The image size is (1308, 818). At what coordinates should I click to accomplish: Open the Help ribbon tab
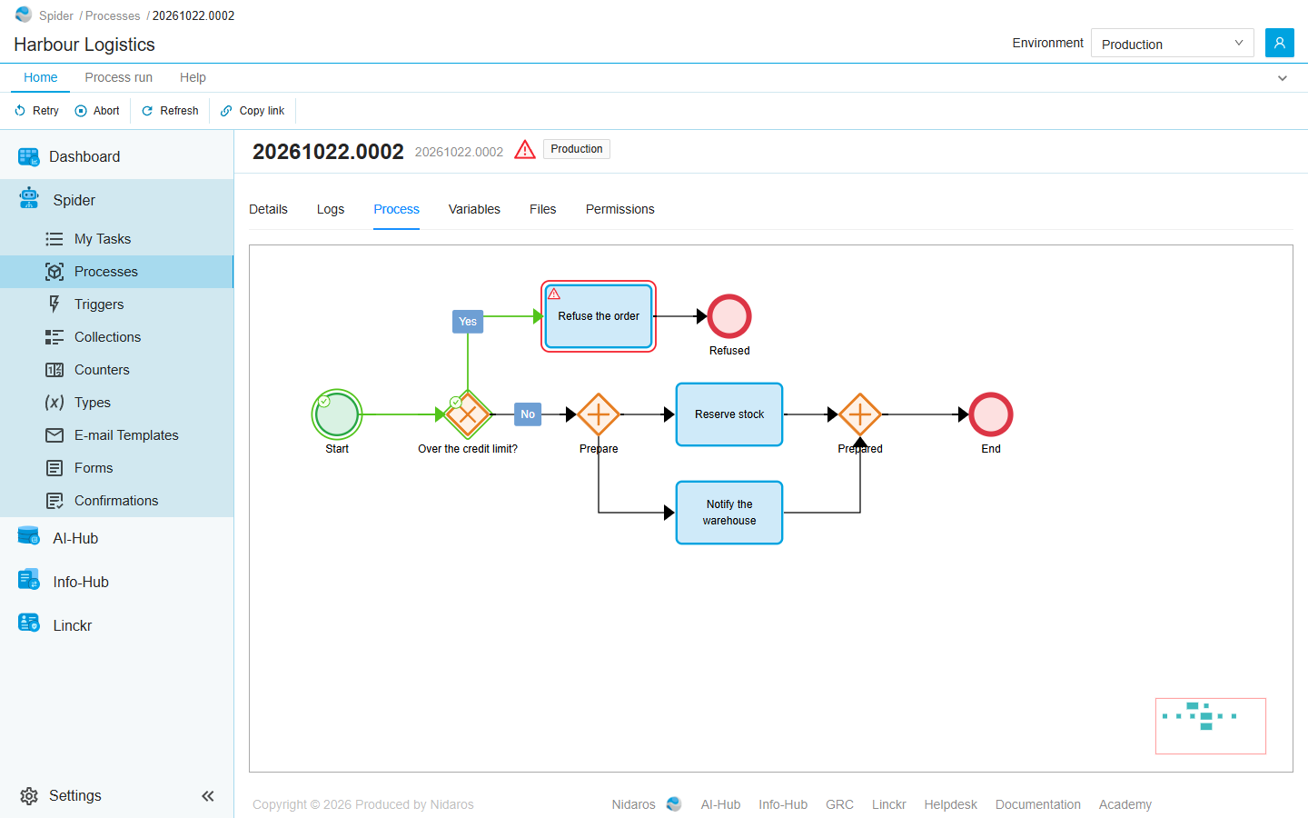pyautogui.click(x=193, y=77)
